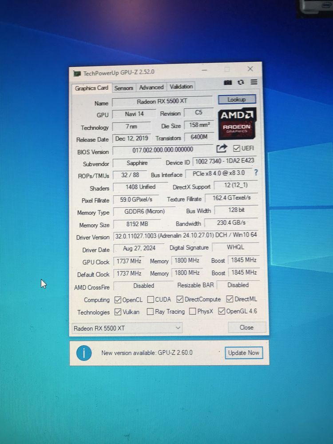Click the Shaders value 1408 Unified
The image size is (333, 444).
140,187
